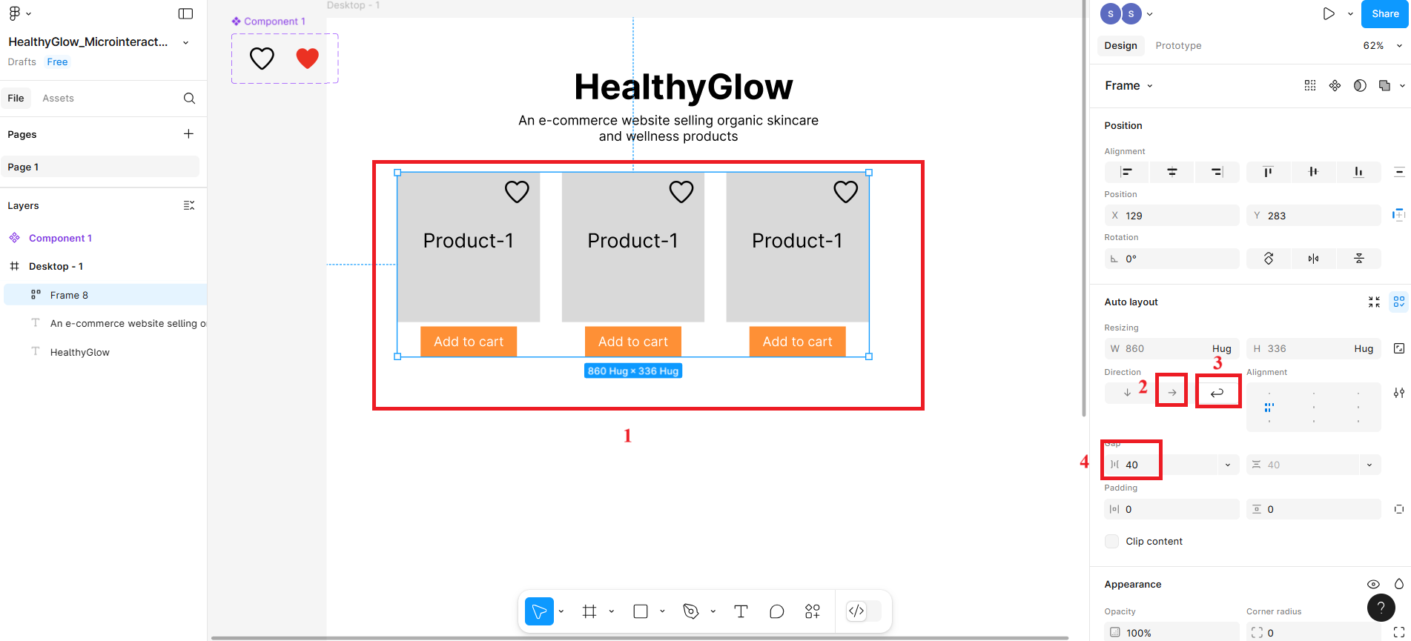
Task: Add a new page with plus icon
Action: [188, 134]
